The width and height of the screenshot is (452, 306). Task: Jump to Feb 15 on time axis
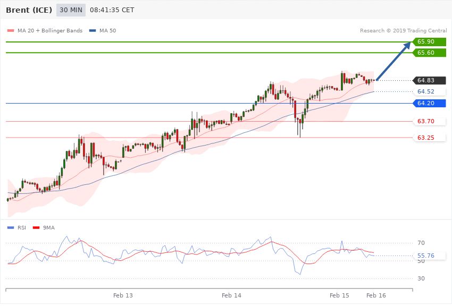click(x=339, y=295)
